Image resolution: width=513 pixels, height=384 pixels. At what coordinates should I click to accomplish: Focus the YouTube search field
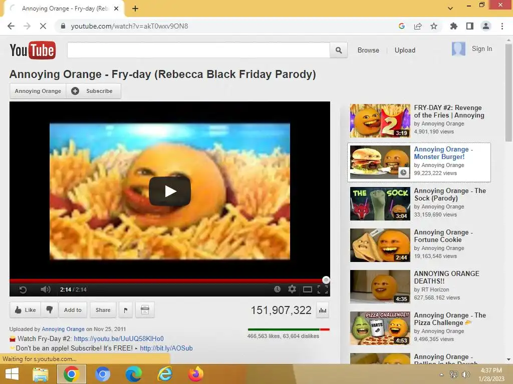pyautogui.click(x=198, y=50)
